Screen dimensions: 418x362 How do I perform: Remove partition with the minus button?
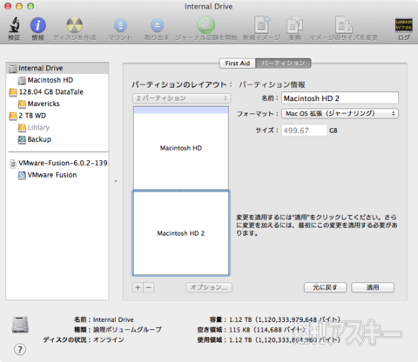tap(149, 287)
